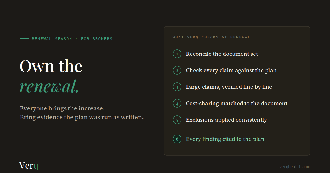Click the number 3 circle icon

177,87
